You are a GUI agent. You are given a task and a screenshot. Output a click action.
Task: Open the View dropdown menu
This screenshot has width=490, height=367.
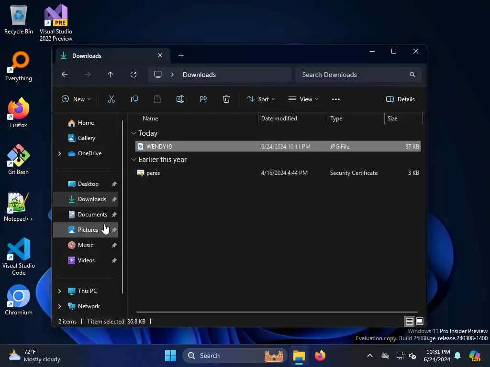coord(303,99)
